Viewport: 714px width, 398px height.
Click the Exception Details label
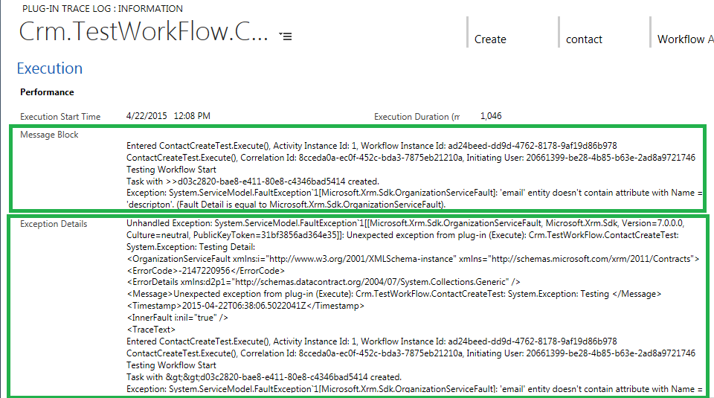click(x=54, y=224)
